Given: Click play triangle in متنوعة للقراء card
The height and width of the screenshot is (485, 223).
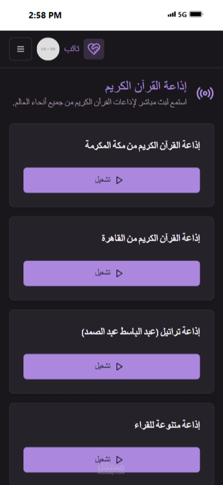Looking at the screenshot, I should (x=120, y=460).
